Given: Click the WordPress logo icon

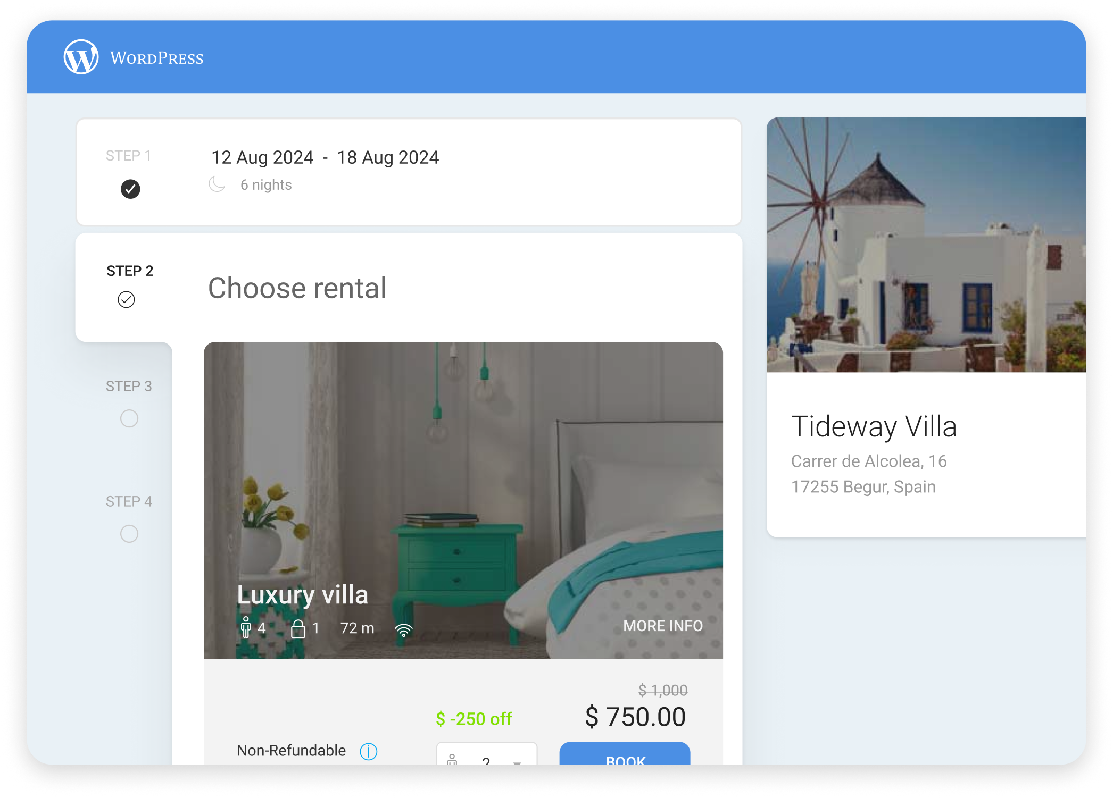Looking at the screenshot, I should 81,57.
